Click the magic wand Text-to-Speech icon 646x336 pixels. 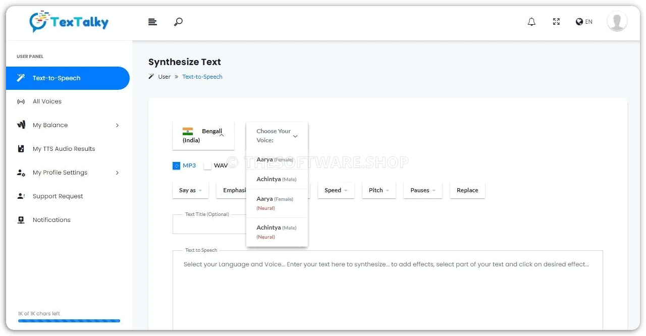21,78
